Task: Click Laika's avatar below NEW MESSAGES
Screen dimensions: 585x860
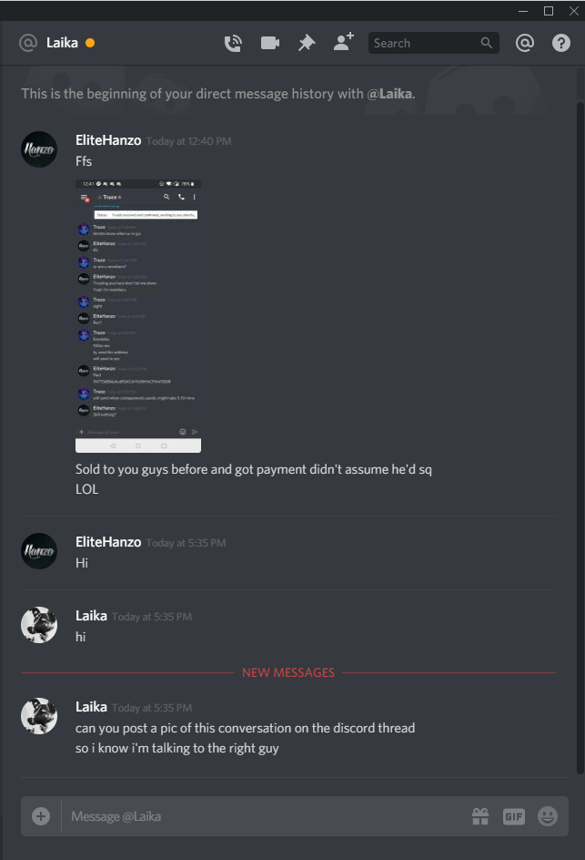Action: pos(39,716)
